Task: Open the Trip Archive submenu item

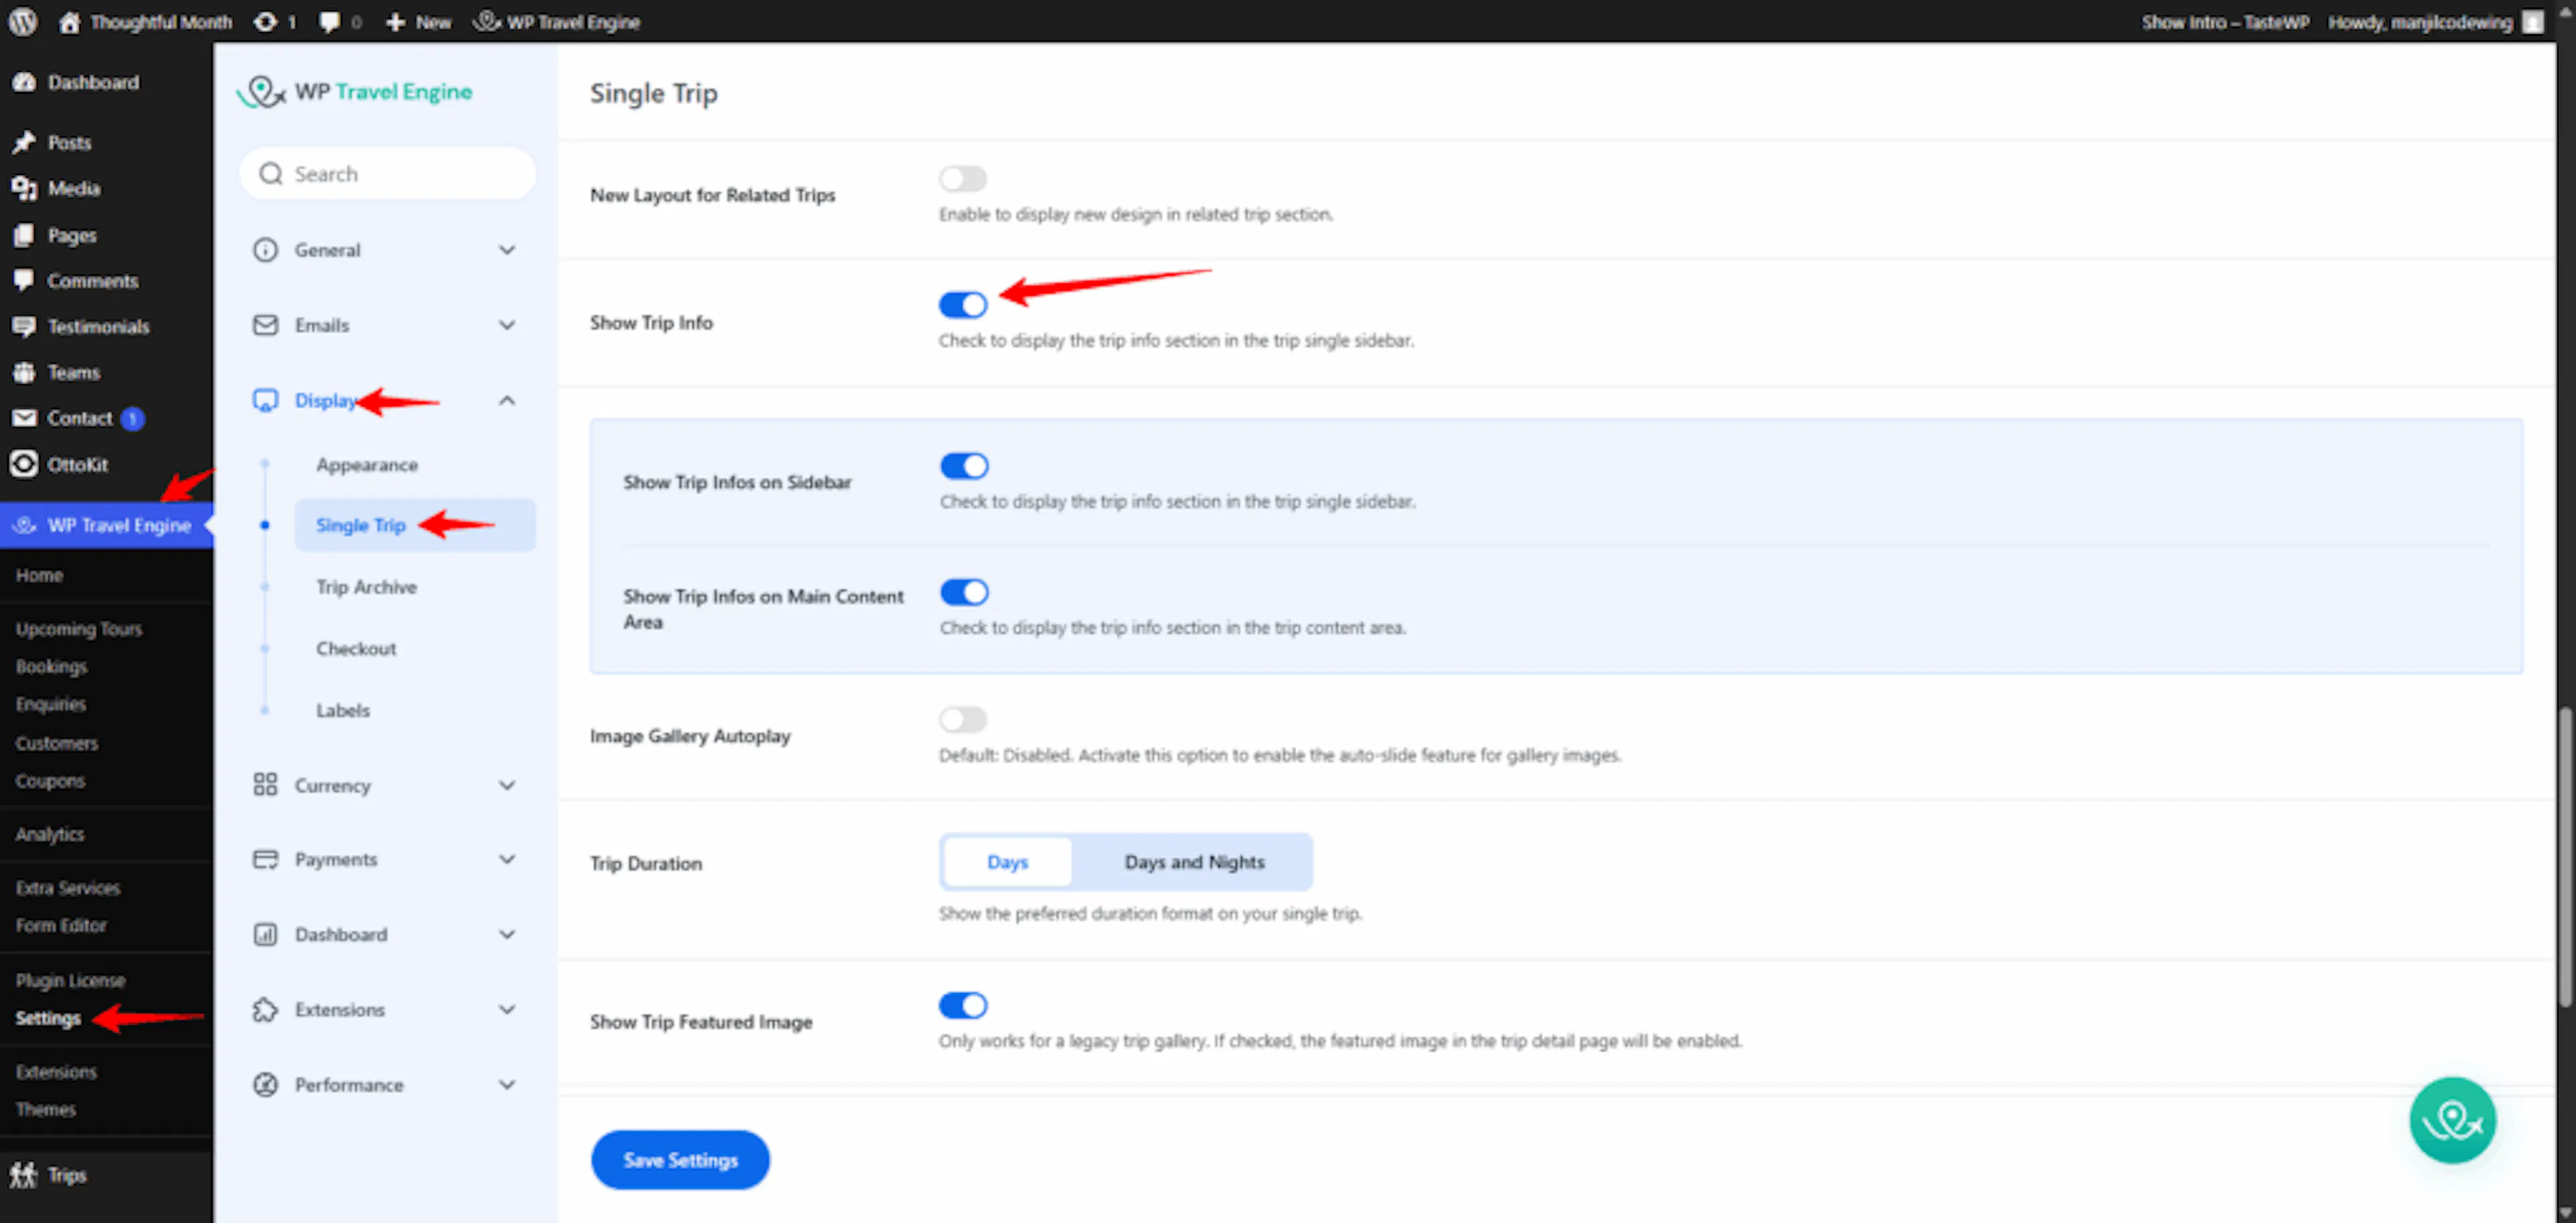Action: pos(366,587)
